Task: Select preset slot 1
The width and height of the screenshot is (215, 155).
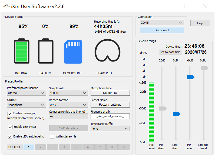Action: click(29, 147)
